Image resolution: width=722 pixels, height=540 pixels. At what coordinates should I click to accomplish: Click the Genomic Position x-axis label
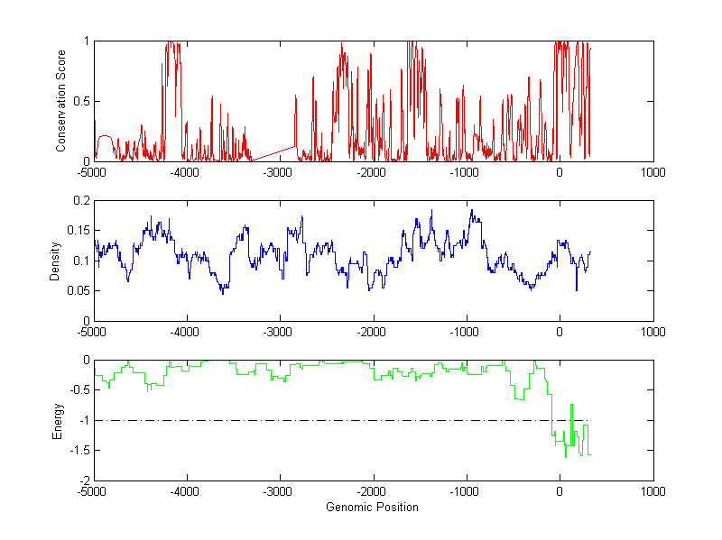pos(373,507)
